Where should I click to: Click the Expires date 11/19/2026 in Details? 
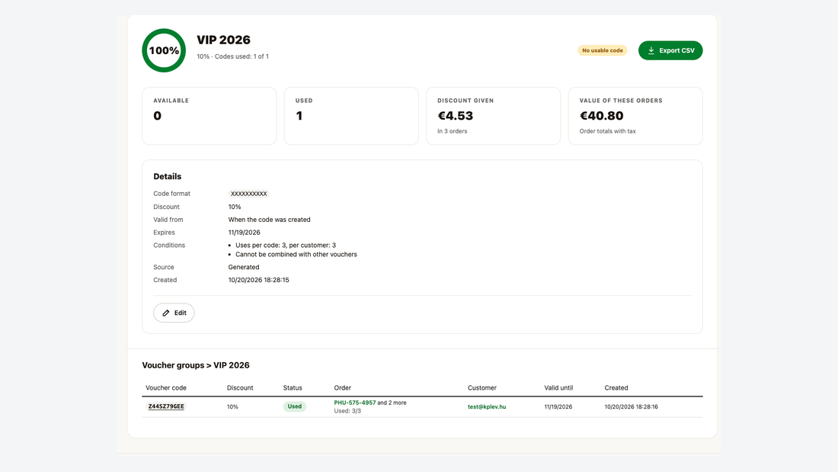point(245,233)
